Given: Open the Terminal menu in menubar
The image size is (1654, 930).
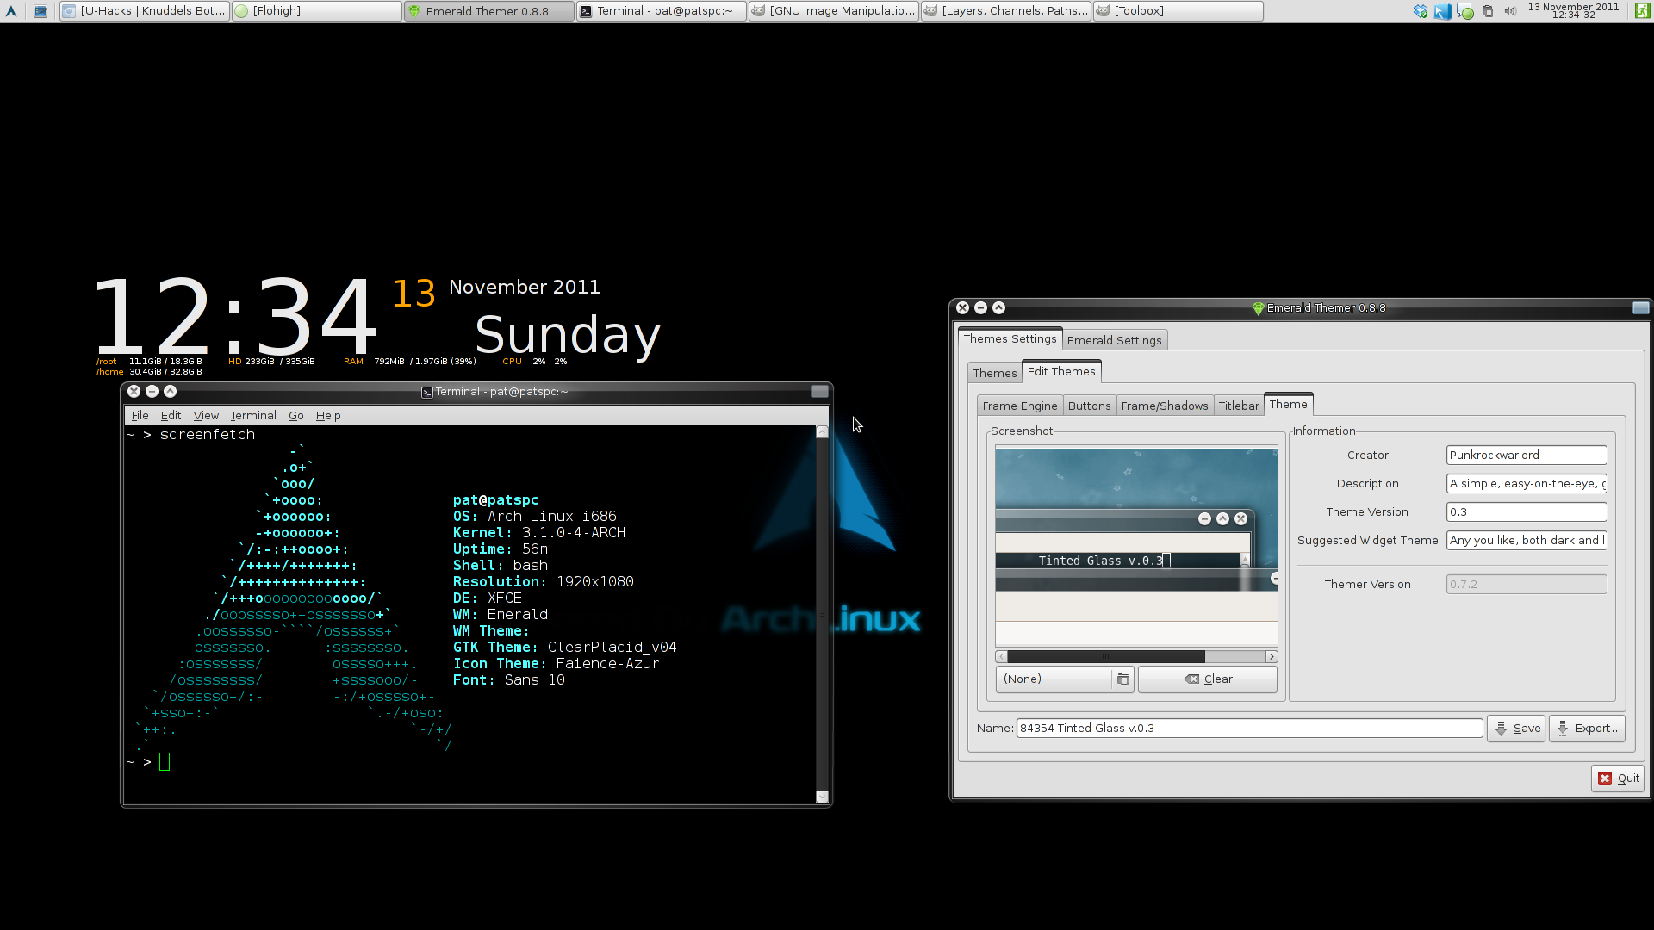Looking at the screenshot, I should tap(252, 415).
